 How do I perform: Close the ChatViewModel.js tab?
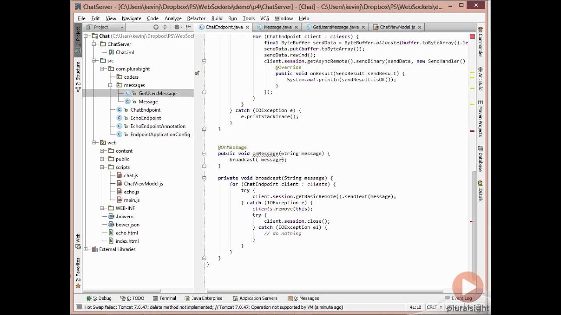click(x=419, y=27)
